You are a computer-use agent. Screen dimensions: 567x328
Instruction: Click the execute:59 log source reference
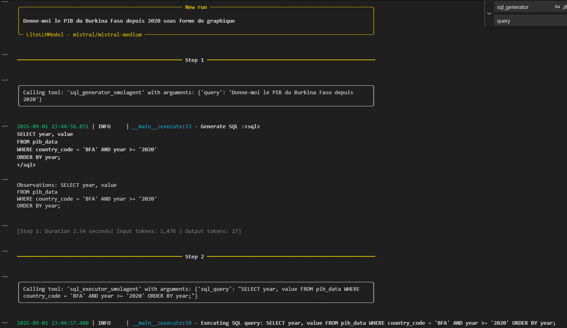coord(176,323)
